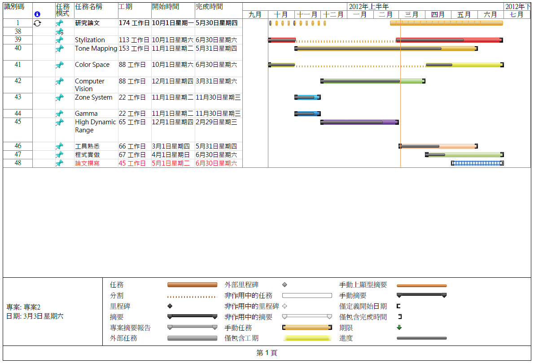This screenshot has height=363, width=534.
Task: Click the purple High Dynamic Range bar
Action: click(x=359, y=122)
